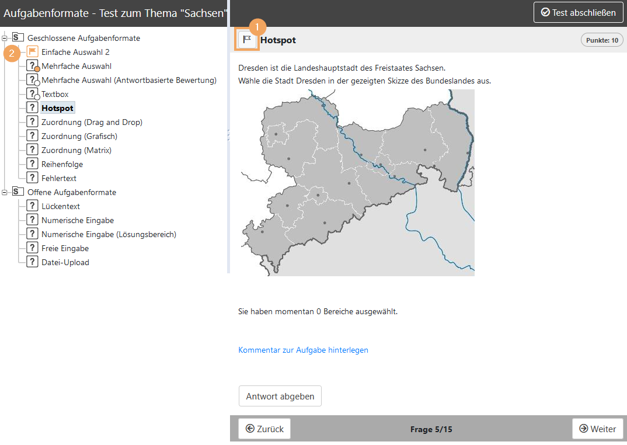Click the orange flag icon for Einfache Auswahl 2
The height and width of the screenshot is (445, 627).
[x=33, y=52]
